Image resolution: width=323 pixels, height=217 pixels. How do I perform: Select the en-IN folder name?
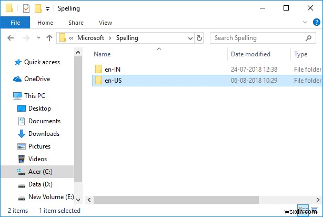click(113, 70)
